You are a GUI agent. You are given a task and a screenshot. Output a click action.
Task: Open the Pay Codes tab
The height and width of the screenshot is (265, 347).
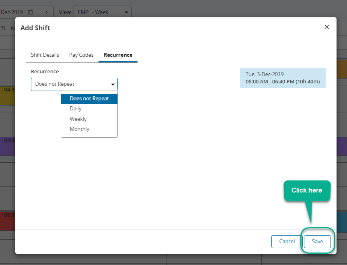tap(81, 55)
